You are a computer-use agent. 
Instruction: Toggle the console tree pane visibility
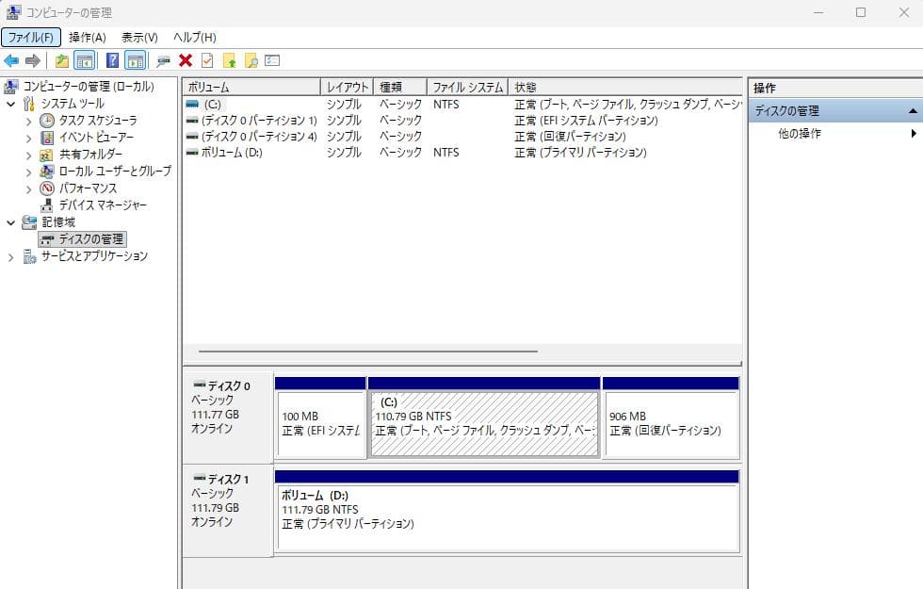pyautogui.click(x=84, y=59)
